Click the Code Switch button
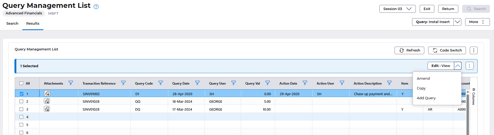 tap(447, 50)
